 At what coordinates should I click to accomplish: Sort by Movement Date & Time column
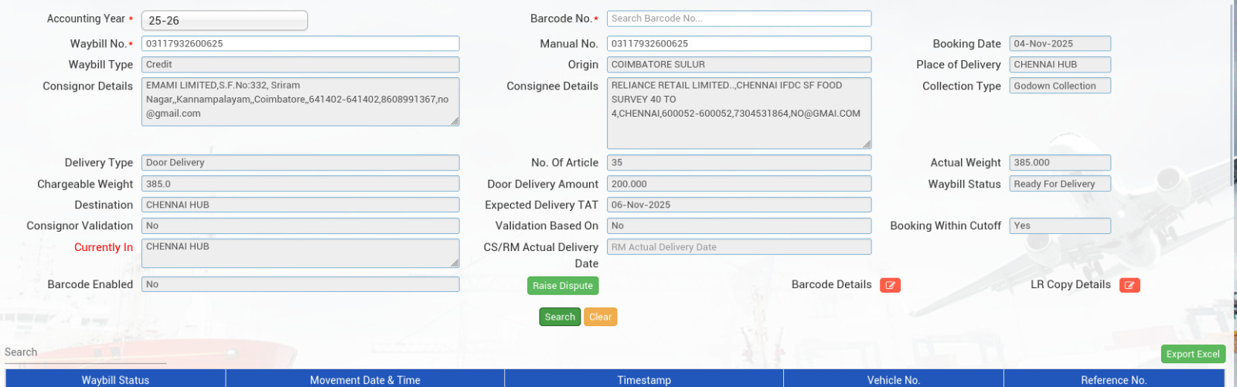point(365,379)
